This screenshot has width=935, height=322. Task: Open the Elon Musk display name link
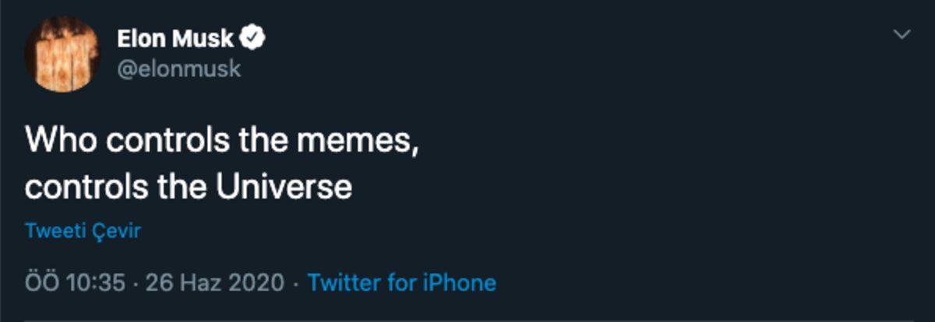pos(175,37)
